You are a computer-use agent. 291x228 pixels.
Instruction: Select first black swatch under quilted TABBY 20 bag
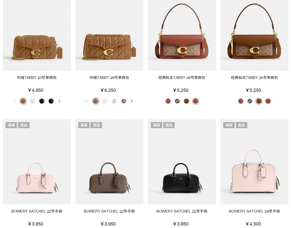pyautogui.click(x=42, y=101)
